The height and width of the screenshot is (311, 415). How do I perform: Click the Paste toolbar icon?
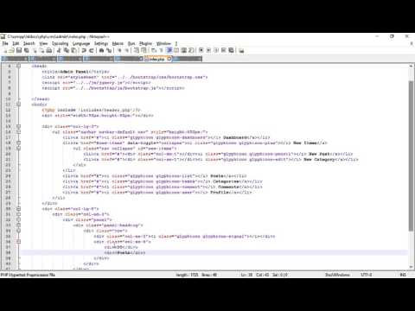click(x=74, y=50)
